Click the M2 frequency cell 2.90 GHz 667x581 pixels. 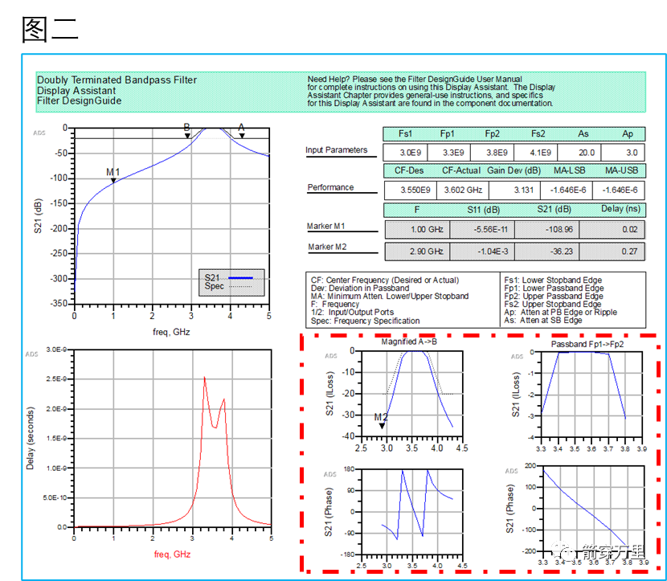tap(418, 252)
